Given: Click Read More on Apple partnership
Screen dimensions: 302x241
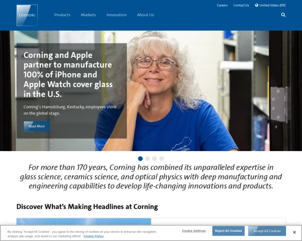Looking at the screenshot, I should click(x=37, y=126).
